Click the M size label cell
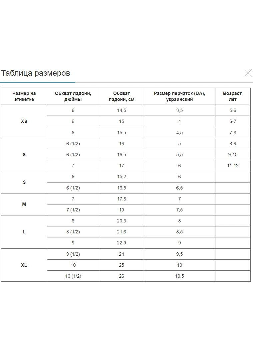The width and height of the screenshot is (253, 352). [x=24, y=204]
